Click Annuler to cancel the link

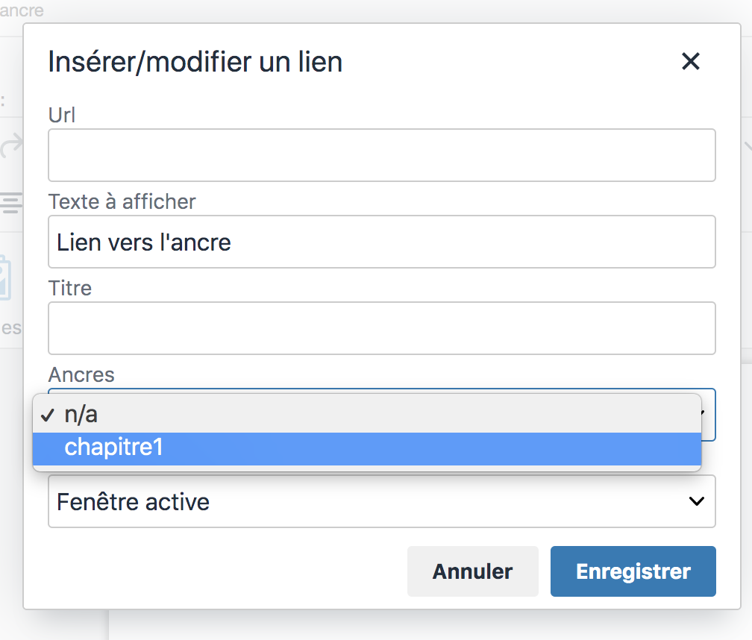(472, 571)
